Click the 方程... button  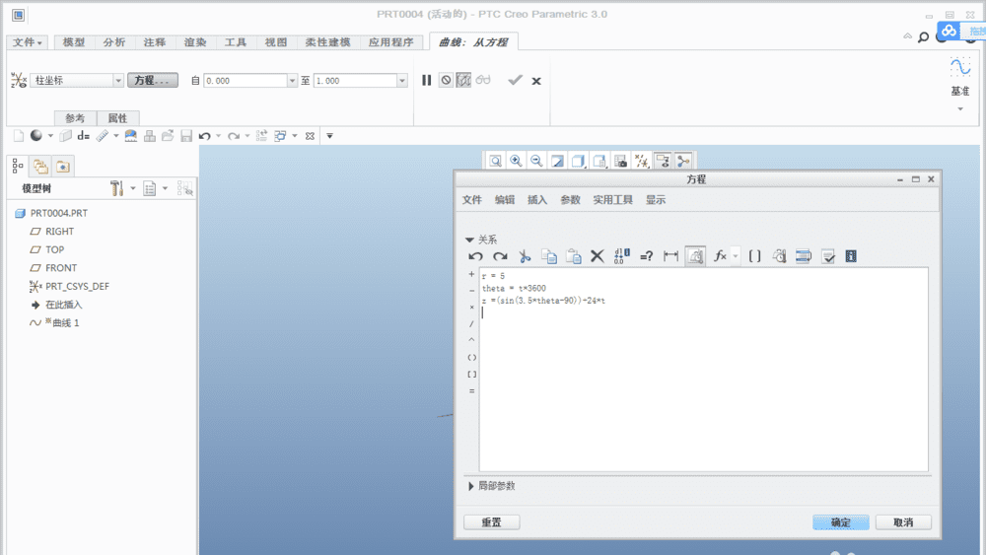(x=153, y=81)
